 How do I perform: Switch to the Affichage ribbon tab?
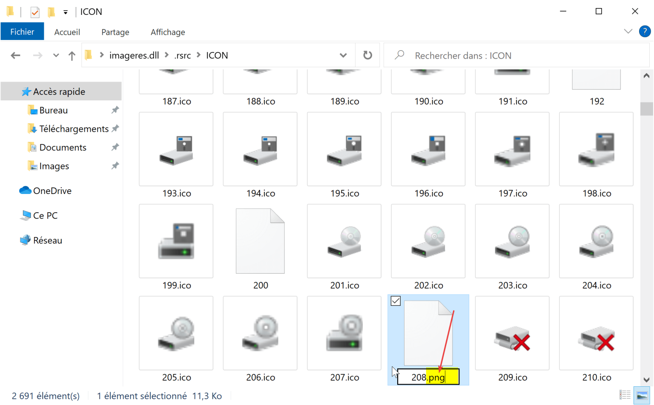click(x=167, y=32)
